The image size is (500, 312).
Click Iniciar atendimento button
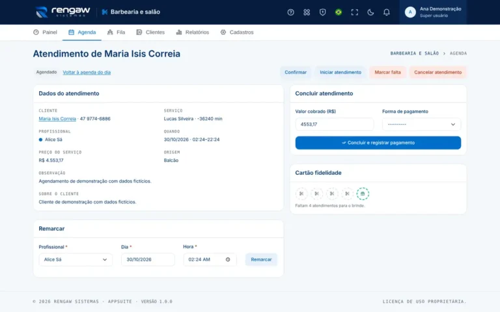[x=340, y=72]
